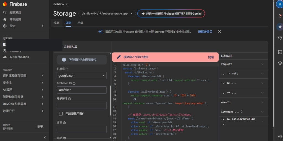
Task: Click the empty 電子郵件 input field
Action: [x=82, y=105]
